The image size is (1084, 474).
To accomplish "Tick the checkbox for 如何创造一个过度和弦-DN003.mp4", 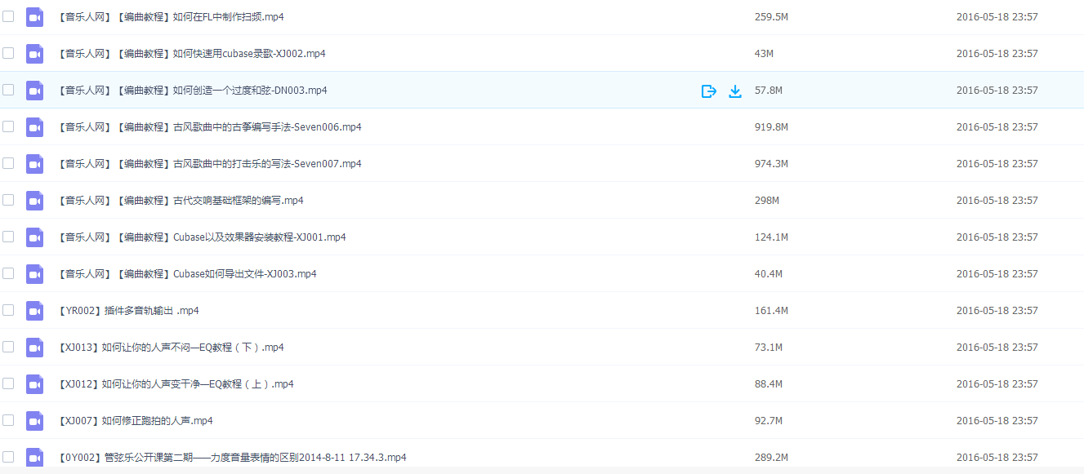I will (x=8, y=90).
